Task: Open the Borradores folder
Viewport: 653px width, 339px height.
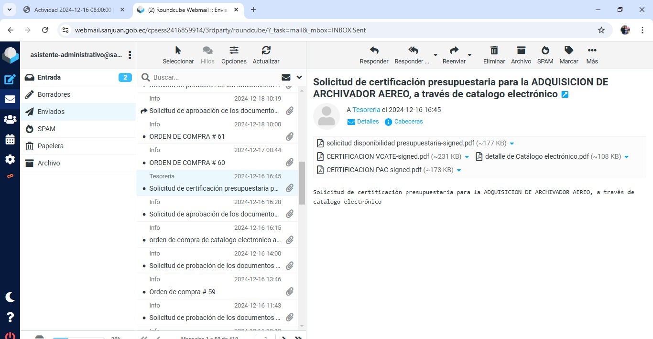Action: (x=54, y=94)
